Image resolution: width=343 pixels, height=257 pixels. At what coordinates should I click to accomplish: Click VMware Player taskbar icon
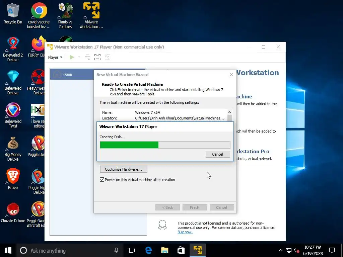click(x=198, y=250)
